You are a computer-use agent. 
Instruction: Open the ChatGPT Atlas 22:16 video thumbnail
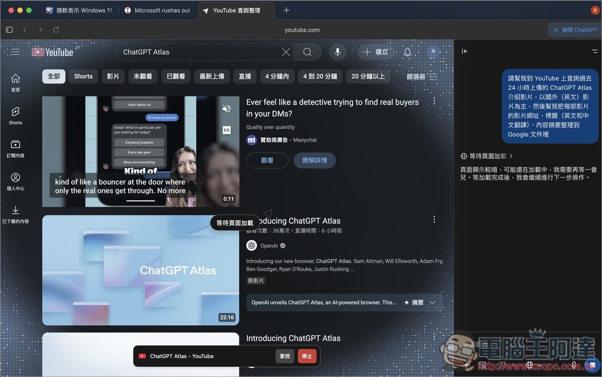tap(140, 270)
